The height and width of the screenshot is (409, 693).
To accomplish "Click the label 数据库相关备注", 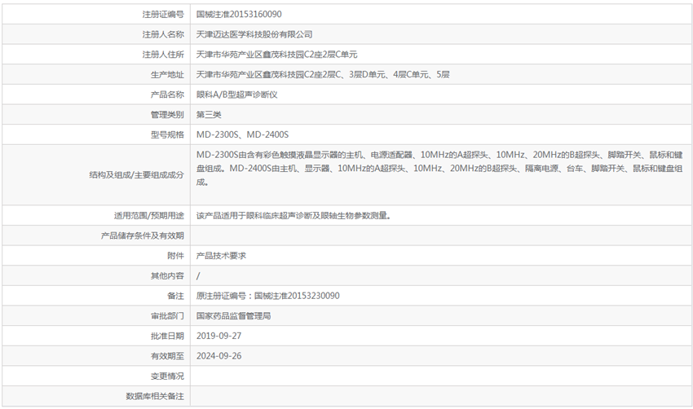I will coord(155,397).
